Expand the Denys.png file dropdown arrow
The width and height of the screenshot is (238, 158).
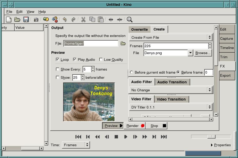coord(190,53)
